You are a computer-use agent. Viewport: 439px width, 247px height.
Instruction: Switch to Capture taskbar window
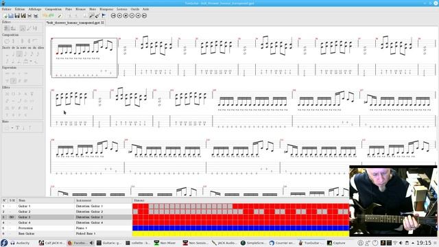[336, 243]
